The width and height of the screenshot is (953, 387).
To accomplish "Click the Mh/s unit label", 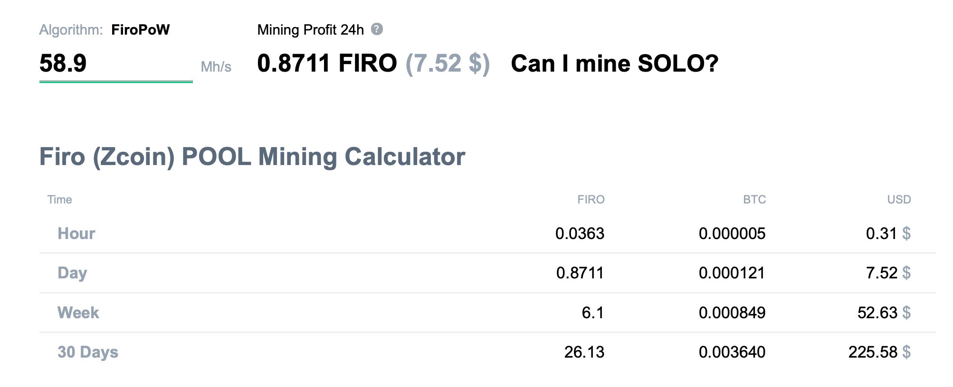I will point(216,67).
